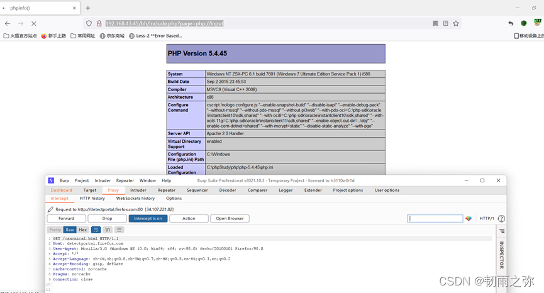Viewport: 544px width, 293px height.
Task: Click the pencil edit target icon
Action: coord(50,209)
